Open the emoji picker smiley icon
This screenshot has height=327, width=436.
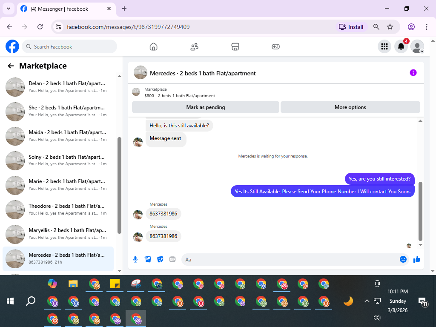point(403,259)
